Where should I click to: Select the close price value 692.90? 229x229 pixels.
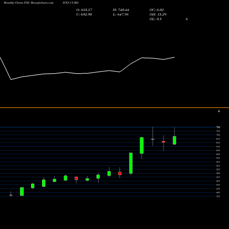(84, 15)
